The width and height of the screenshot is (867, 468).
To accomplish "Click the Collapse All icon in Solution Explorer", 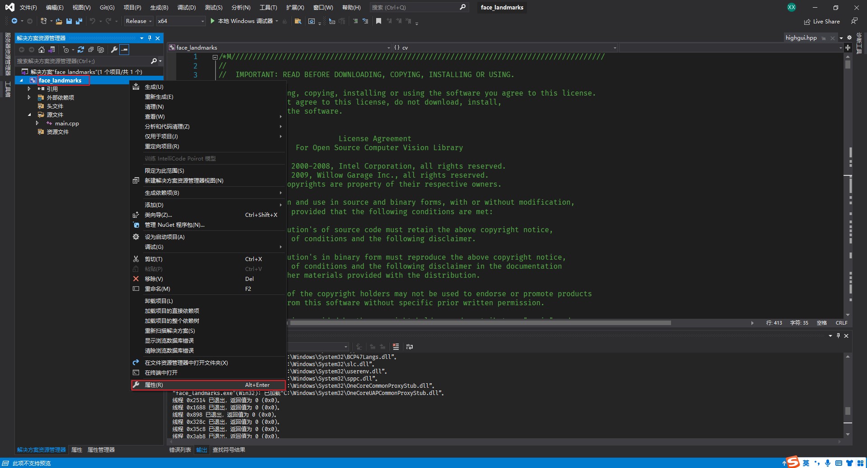I will click(91, 50).
